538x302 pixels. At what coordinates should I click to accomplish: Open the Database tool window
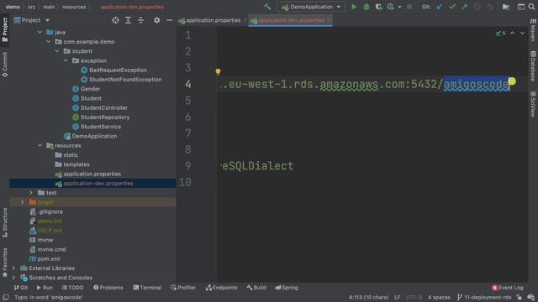[x=533, y=65]
